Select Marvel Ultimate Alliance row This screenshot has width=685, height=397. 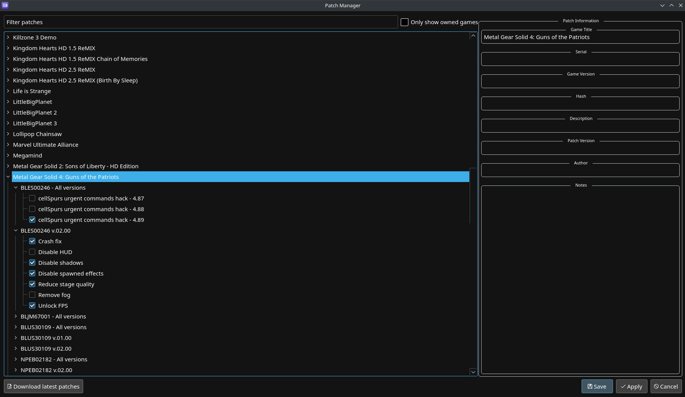pos(241,145)
